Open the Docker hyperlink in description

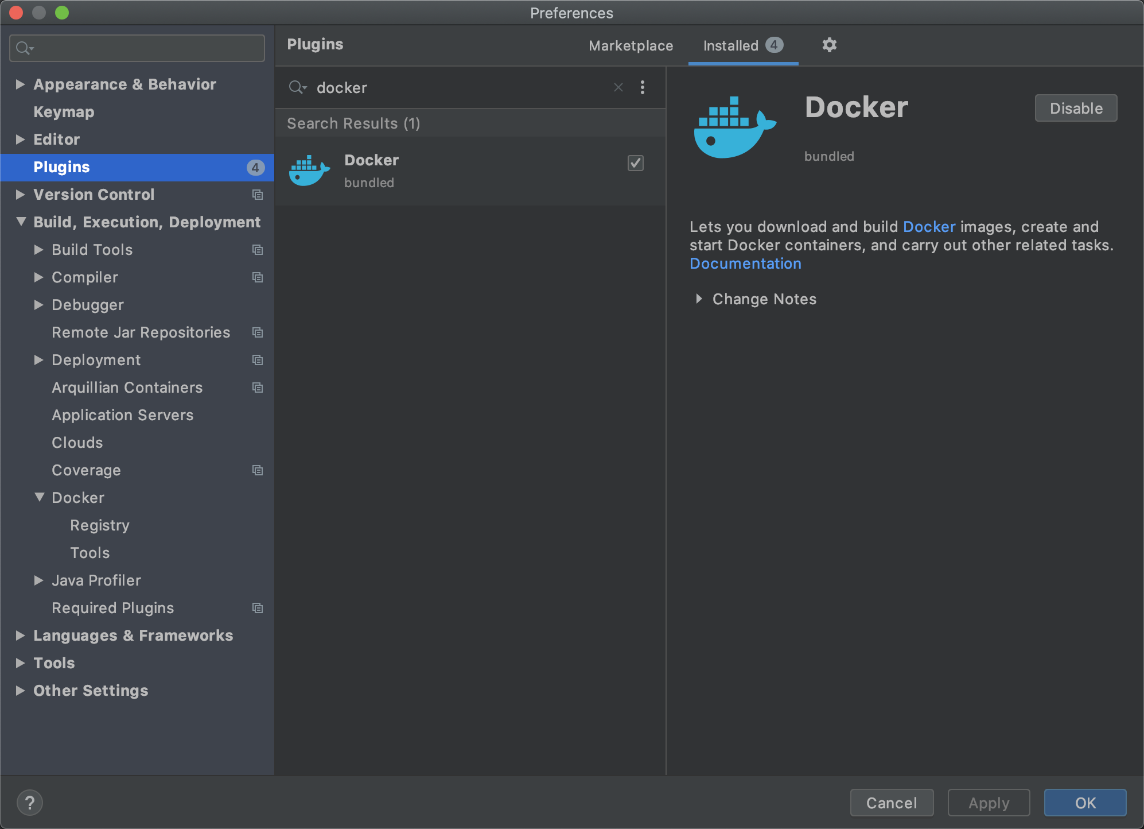click(x=929, y=227)
